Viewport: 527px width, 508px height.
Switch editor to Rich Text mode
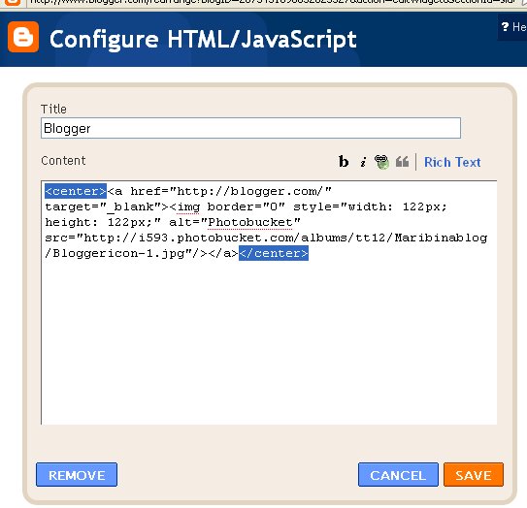[452, 162]
